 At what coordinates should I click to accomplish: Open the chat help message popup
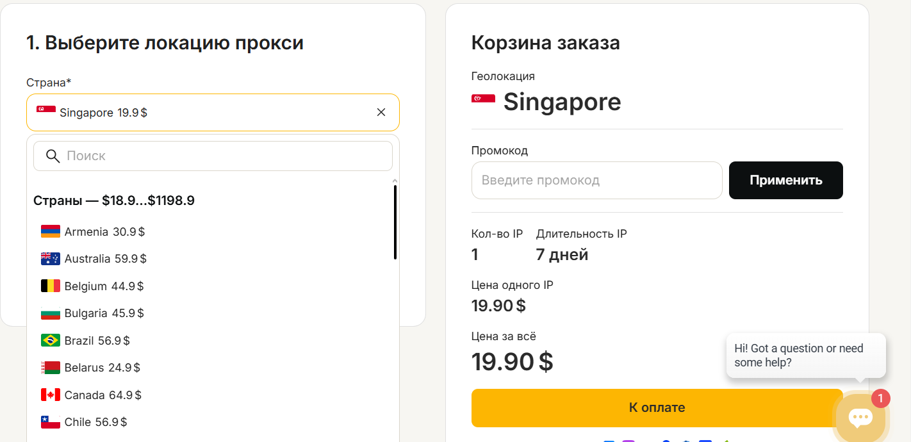click(805, 355)
